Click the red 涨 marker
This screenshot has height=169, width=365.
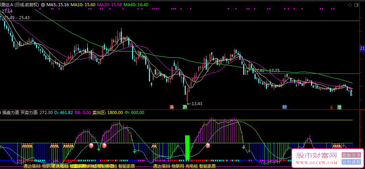pyautogui.click(x=172, y=107)
